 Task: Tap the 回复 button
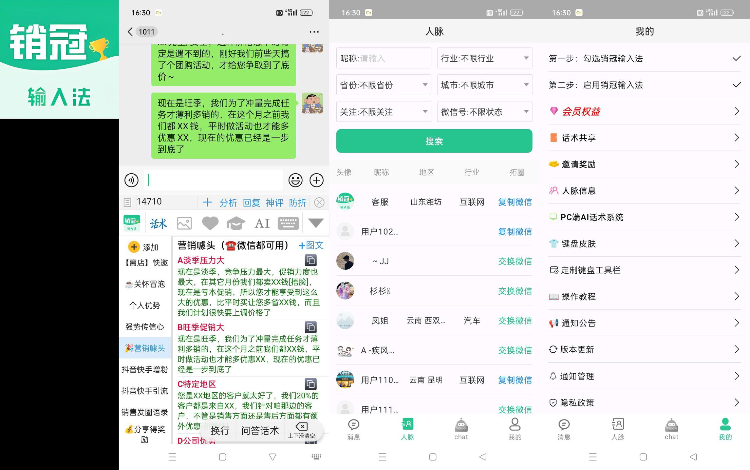[x=251, y=203]
